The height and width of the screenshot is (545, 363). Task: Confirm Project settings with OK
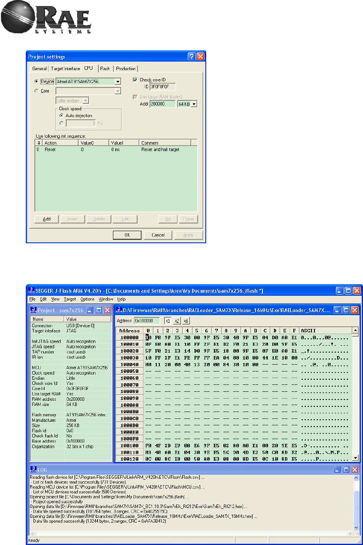[127, 235]
